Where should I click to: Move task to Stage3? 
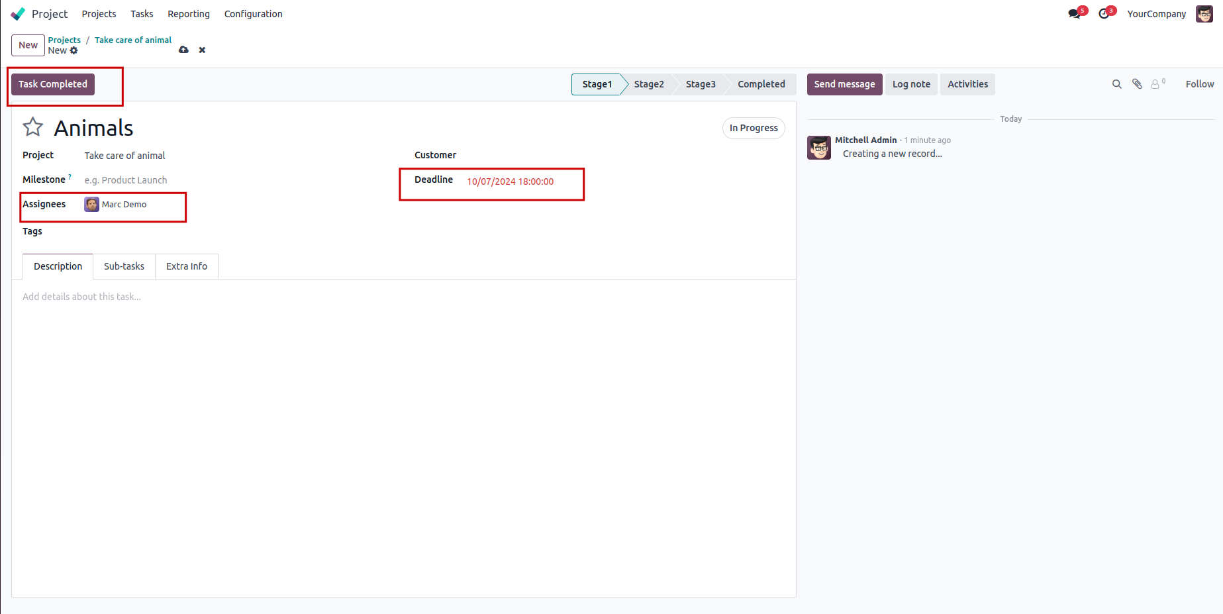[701, 84]
